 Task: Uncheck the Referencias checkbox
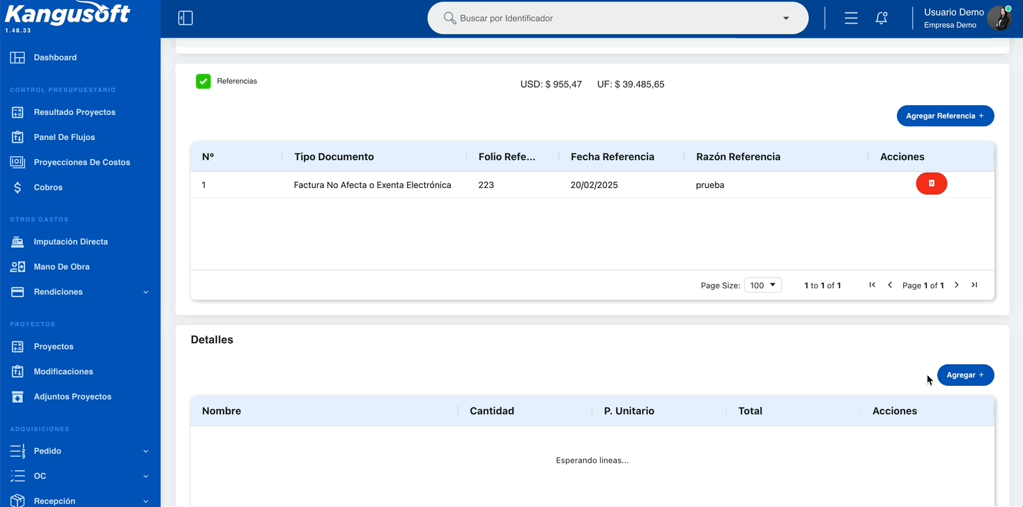(x=203, y=81)
